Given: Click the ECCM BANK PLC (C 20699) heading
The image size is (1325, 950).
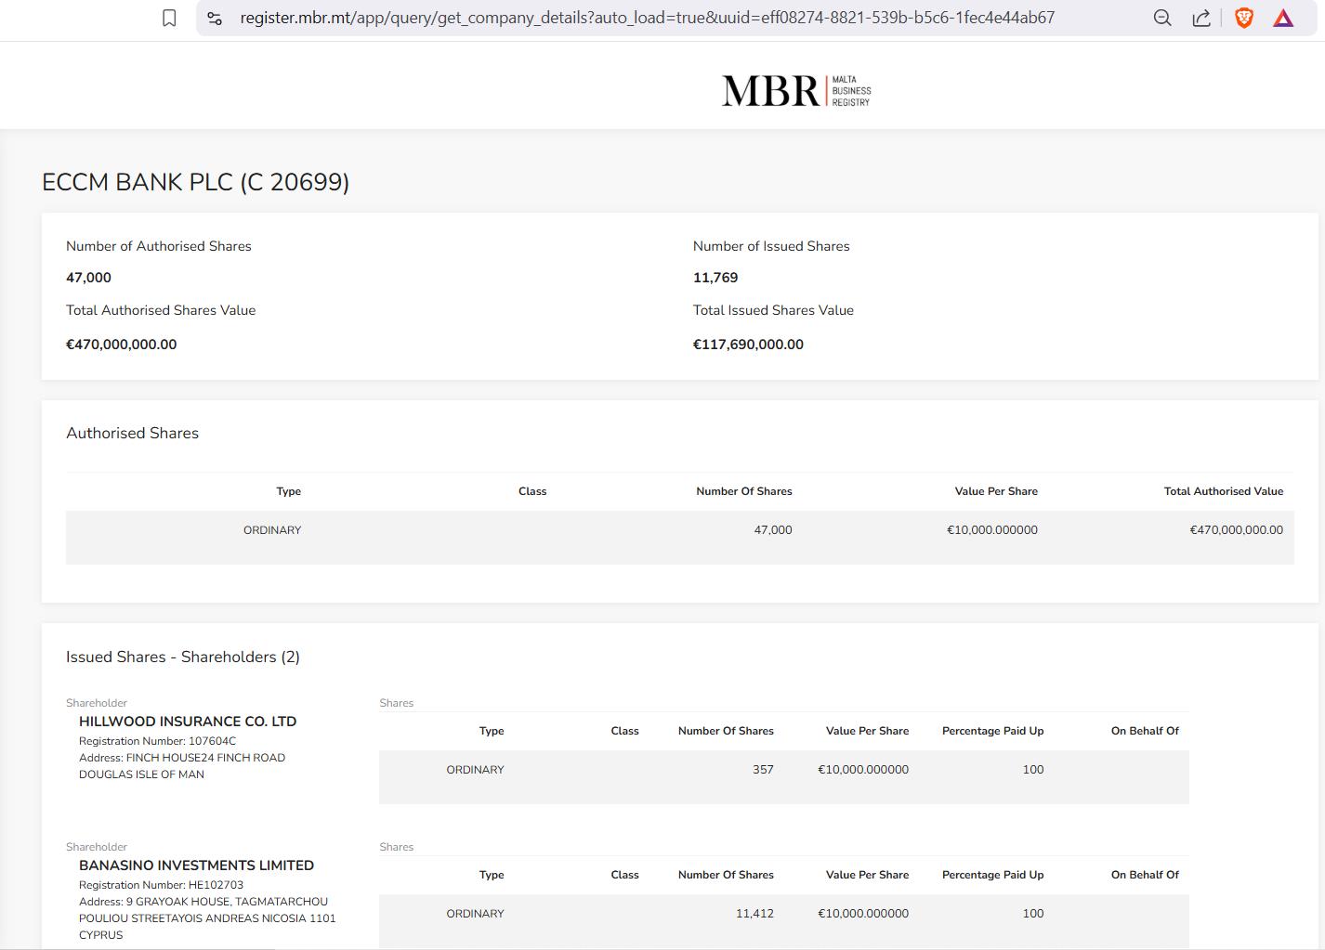Looking at the screenshot, I should pos(195,182).
